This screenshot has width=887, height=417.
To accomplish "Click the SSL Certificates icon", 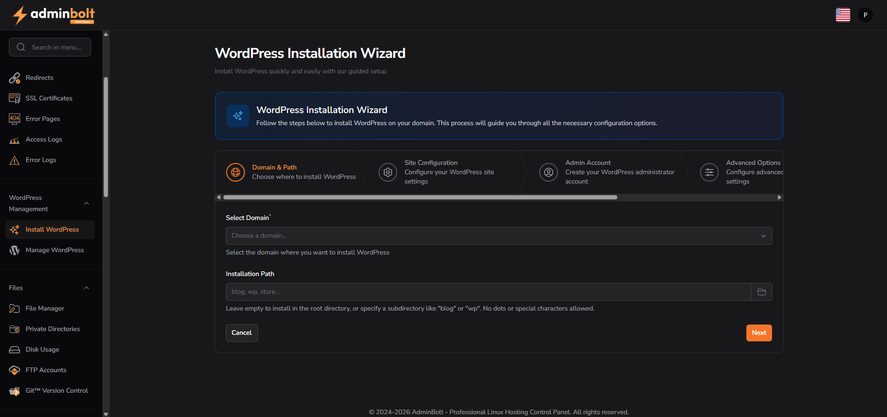I will 14,99.
